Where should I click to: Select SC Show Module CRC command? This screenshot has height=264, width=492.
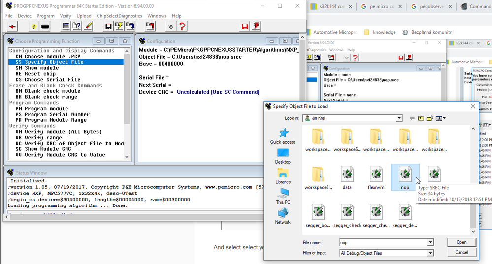(66, 149)
